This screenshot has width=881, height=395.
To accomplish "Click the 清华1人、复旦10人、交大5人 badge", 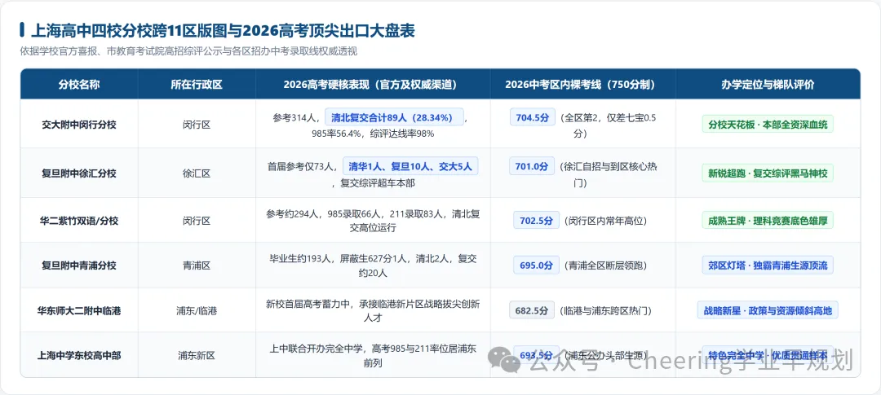I will (410, 166).
